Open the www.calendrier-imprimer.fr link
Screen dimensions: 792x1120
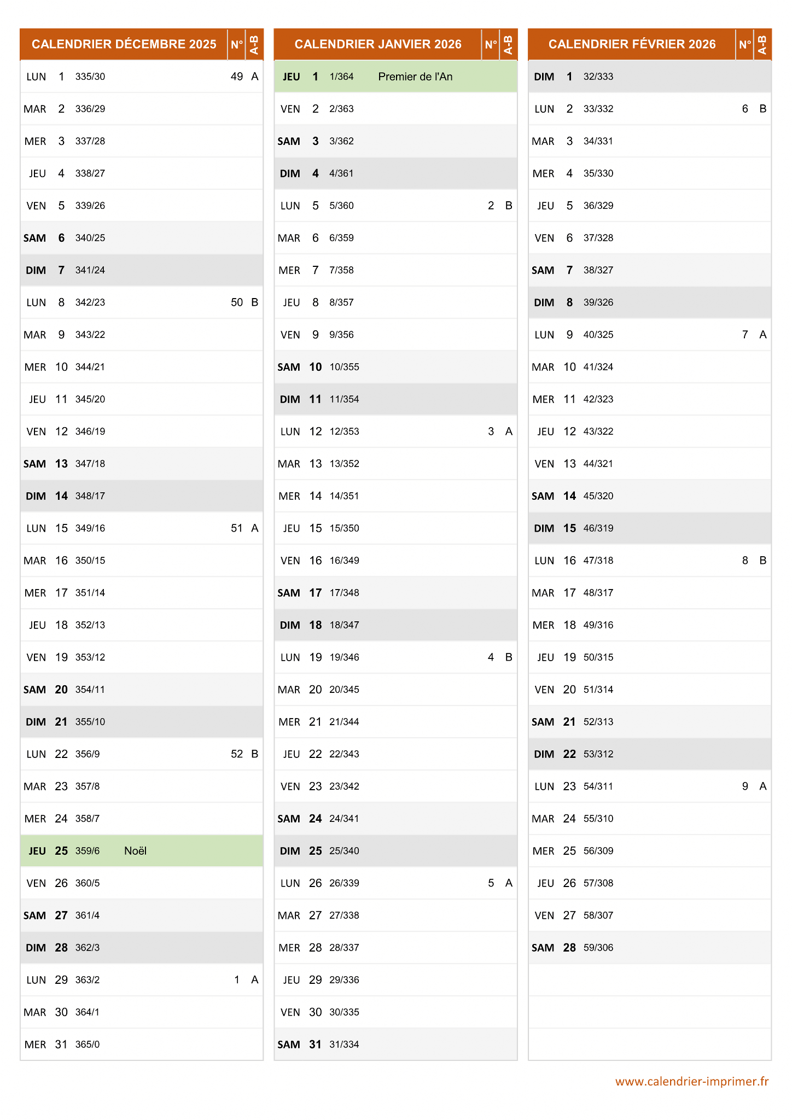(692, 1081)
